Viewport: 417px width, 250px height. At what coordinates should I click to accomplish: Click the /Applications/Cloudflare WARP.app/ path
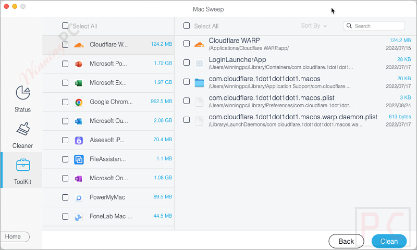tap(249, 48)
